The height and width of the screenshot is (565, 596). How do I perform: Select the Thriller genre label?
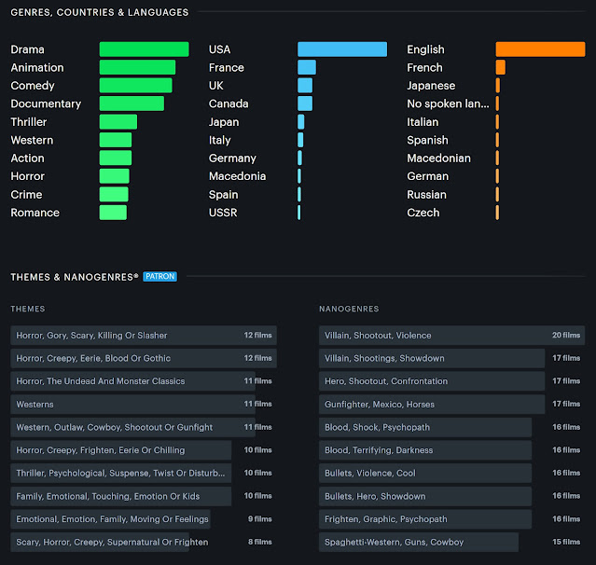(29, 122)
